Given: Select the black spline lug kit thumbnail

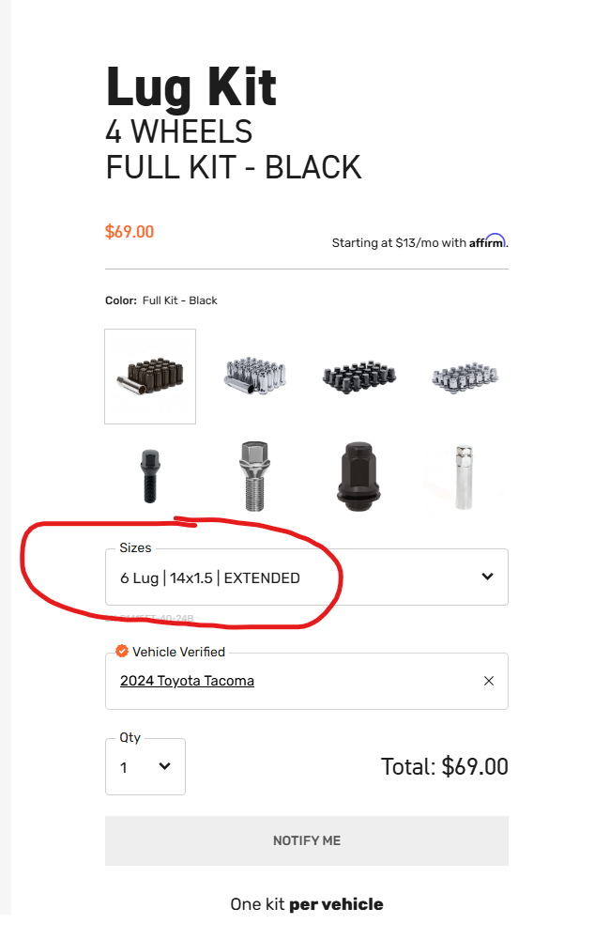Looking at the screenshot, I should click(x=150, y=377).
